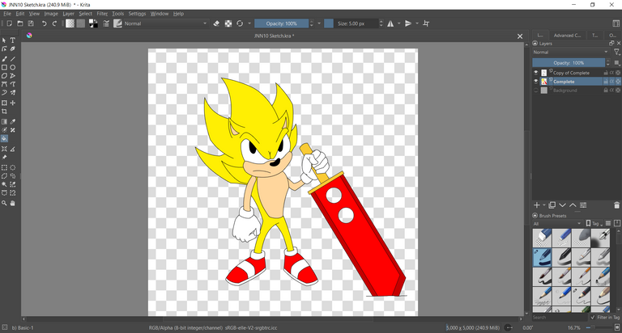622x333 pixels.
Task: Open layer properties icon in the Layers panel
Action: (583, 205)
